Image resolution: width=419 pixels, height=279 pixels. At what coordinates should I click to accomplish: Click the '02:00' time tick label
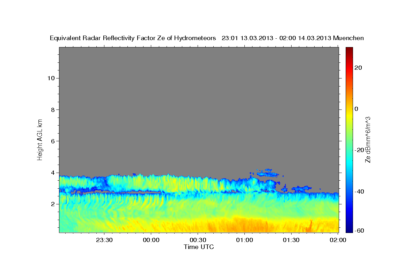pos(337,240)
